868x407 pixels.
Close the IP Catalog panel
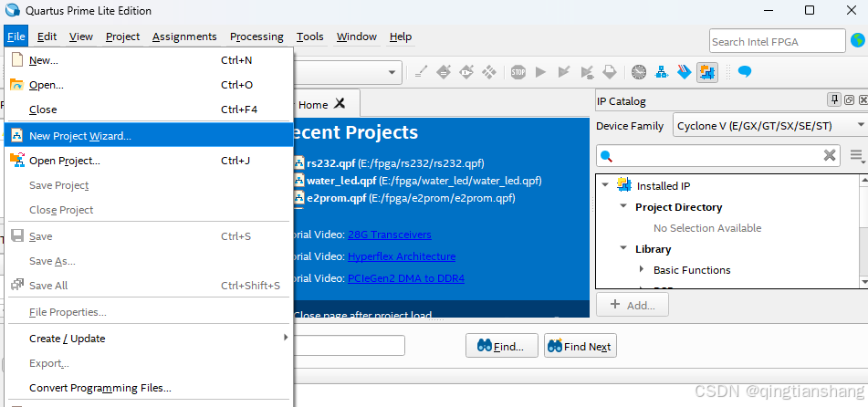(x=863, y=100)
